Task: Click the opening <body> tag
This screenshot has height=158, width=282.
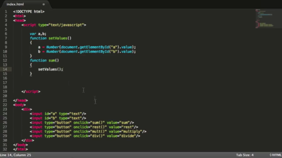Action: coord(19,105)
